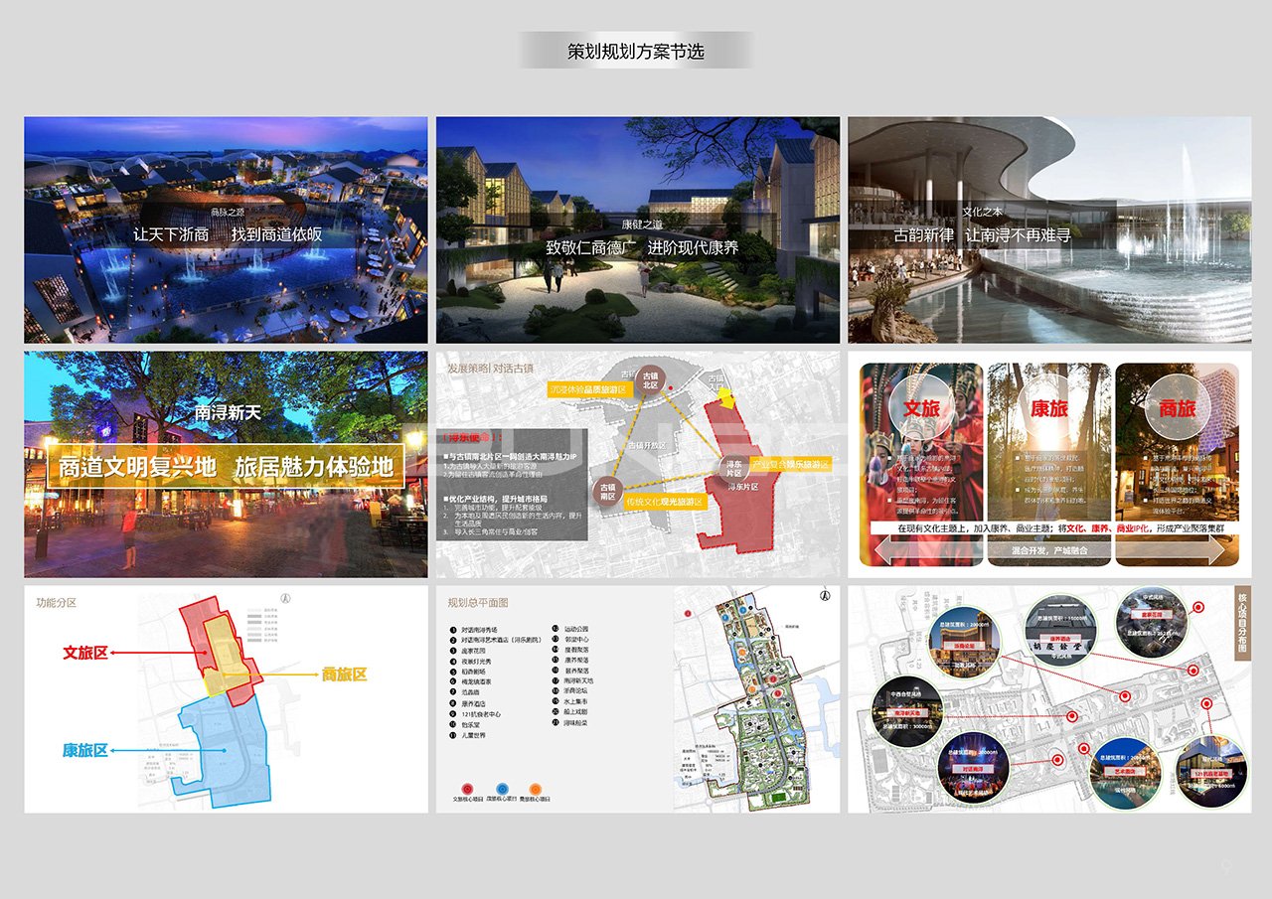Select the 商旅 circle on right card
Image resolution: width=1272 pixels, height=899 pixels.
1177,408
